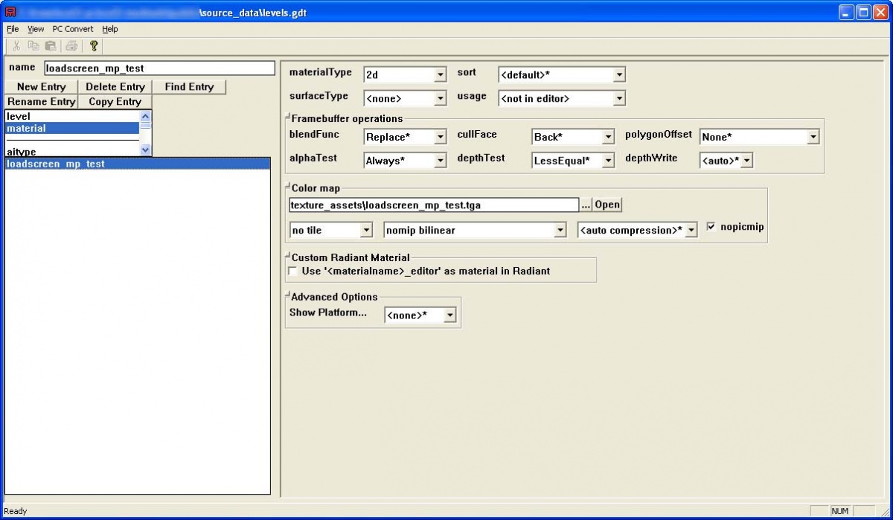Click the Cut scissors icon on the toolbar

(16, 45)
